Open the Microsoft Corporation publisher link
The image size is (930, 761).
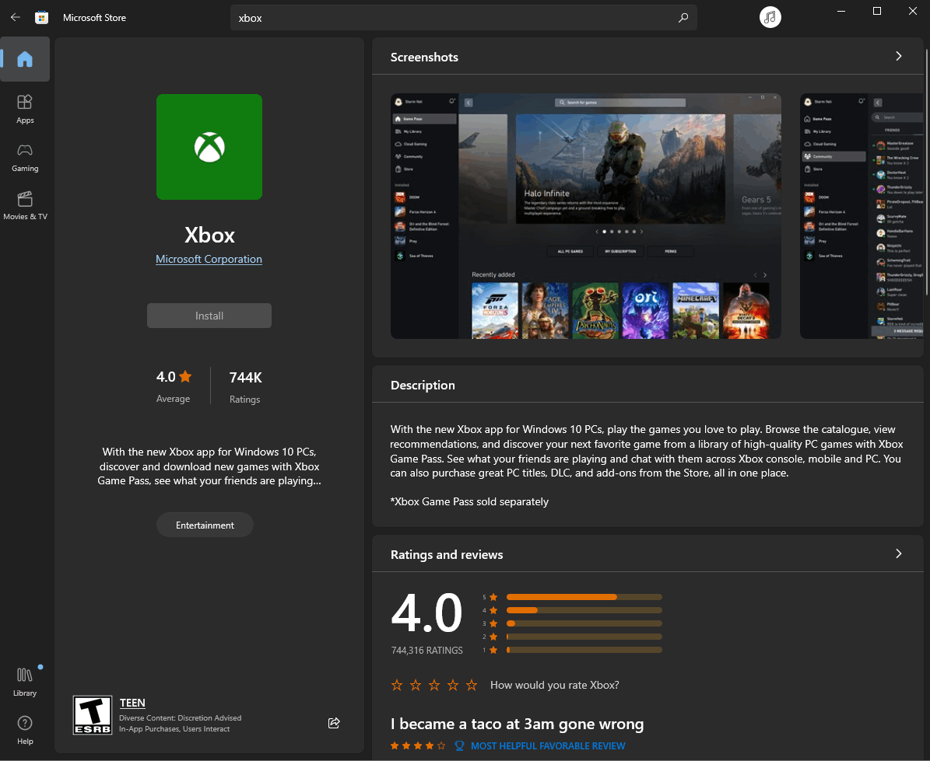[x=209, y=259]
